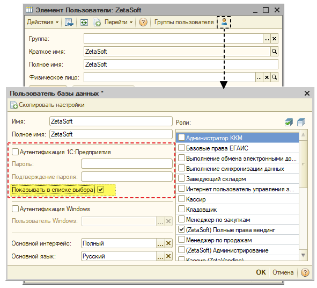
Task: Check Менеджер по закупкам role
Action: (x=181, y=219)
